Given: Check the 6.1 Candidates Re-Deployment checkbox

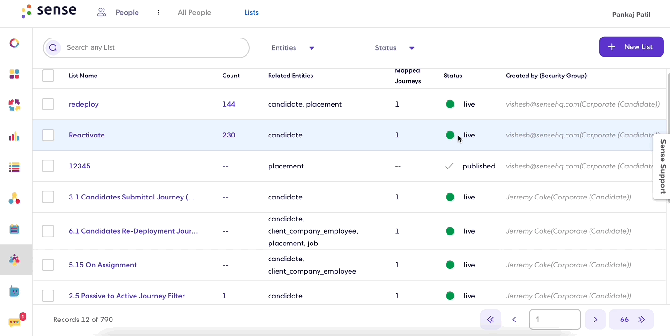Looking at the screenshot, I should point(48,231).
